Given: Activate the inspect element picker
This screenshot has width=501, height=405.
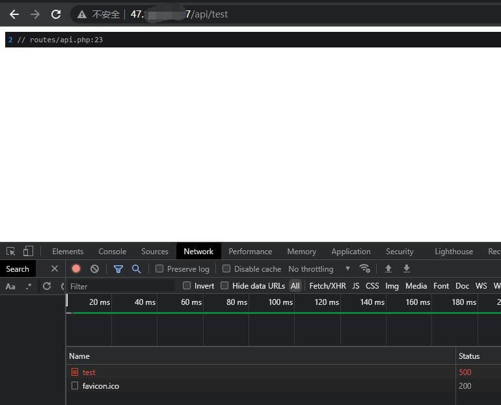Looking at the screenshot, I should 11,252.
